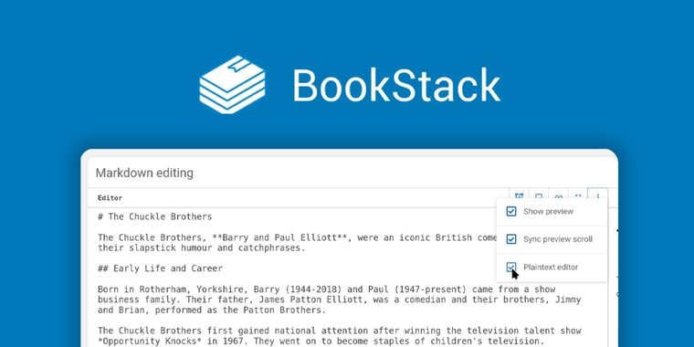Uncheck the Sync preview scroll checkbox

(511, 239)
